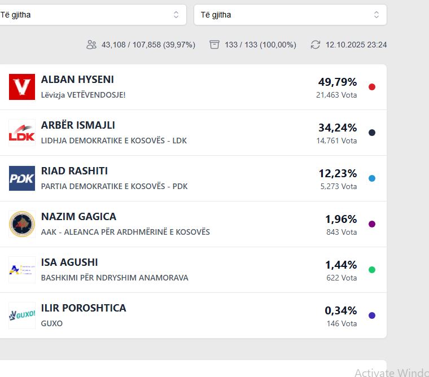429x377 pixels.
Task: Click the voters turnout people icon
Action: point(91,45)
